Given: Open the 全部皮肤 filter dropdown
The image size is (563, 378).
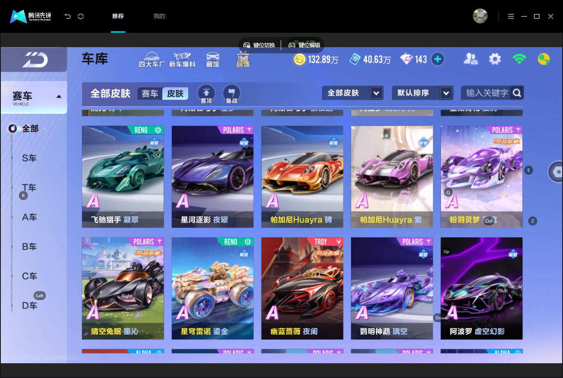Looking at the screenshot, I should click(x=352, y=93).
